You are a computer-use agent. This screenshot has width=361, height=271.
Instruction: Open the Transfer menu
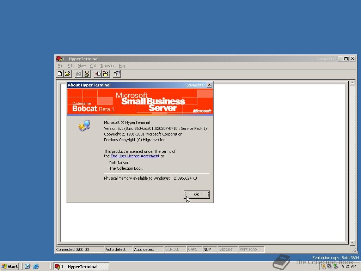(x=107, y=66)
